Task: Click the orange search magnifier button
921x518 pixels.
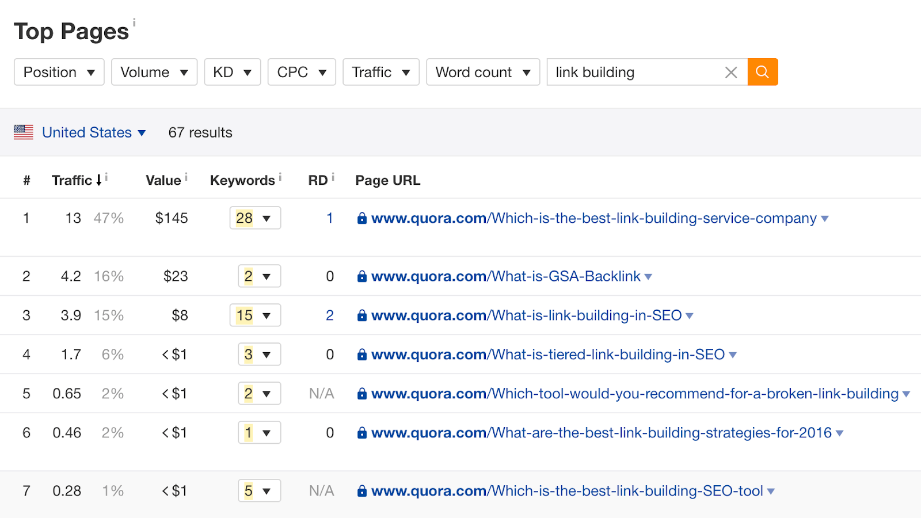Action: click(x=763, y=72)
